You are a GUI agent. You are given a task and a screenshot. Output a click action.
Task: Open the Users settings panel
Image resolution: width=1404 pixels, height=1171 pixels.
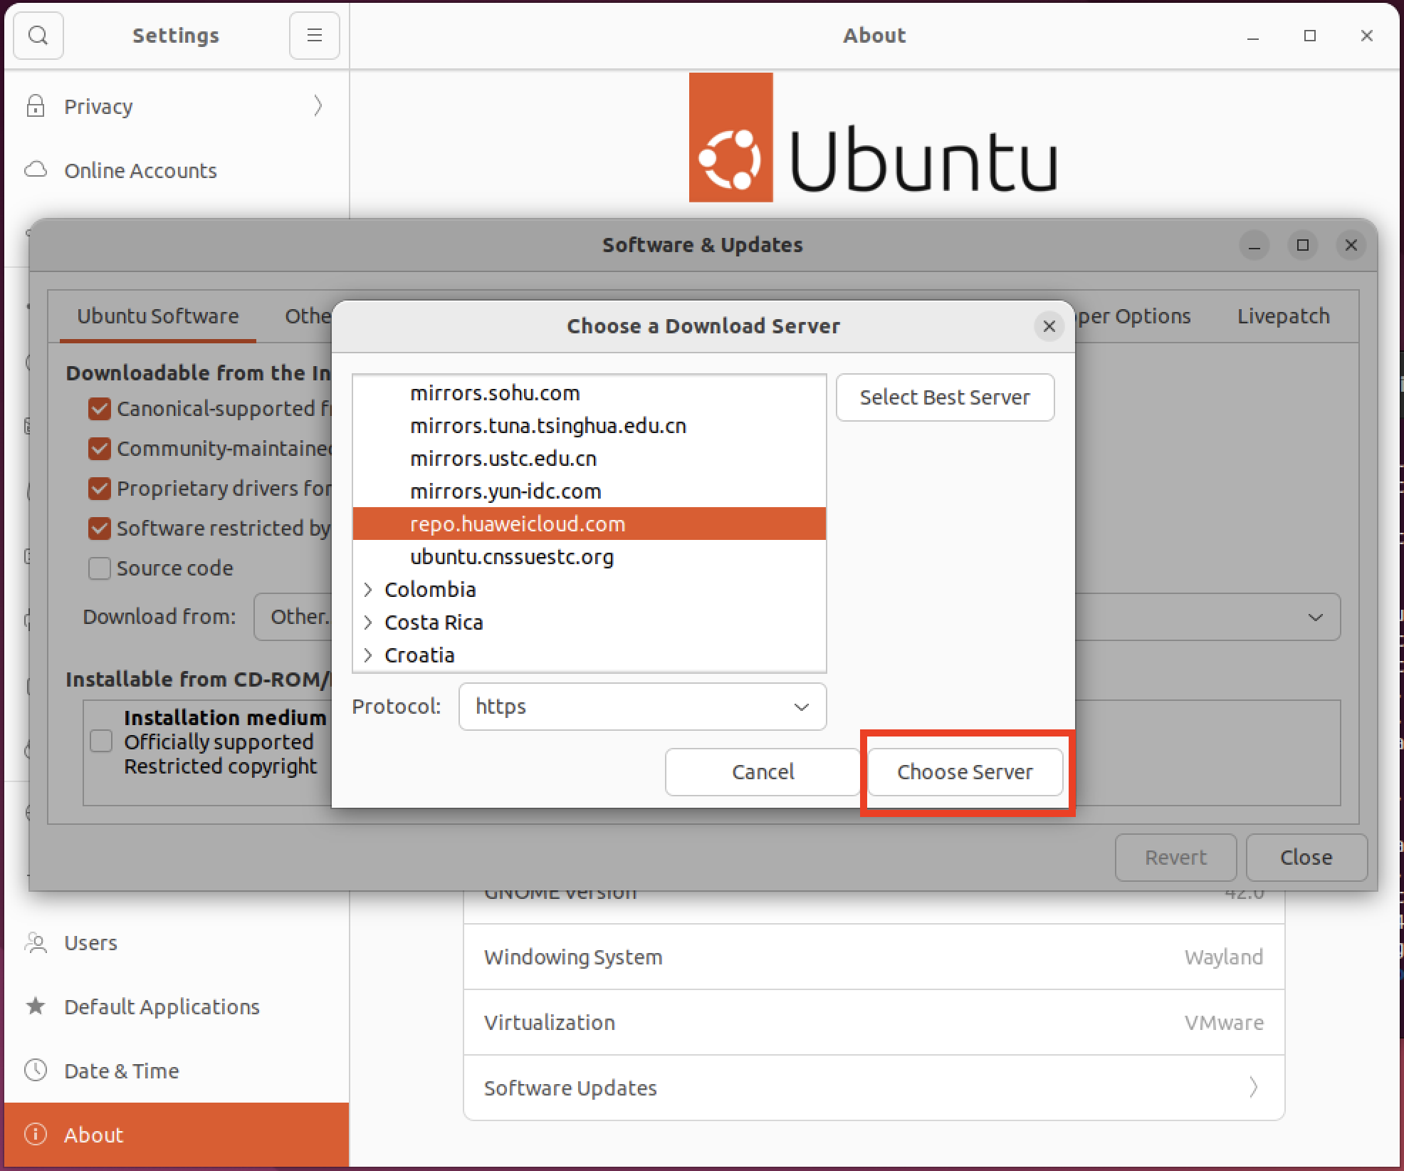[91, 942]
